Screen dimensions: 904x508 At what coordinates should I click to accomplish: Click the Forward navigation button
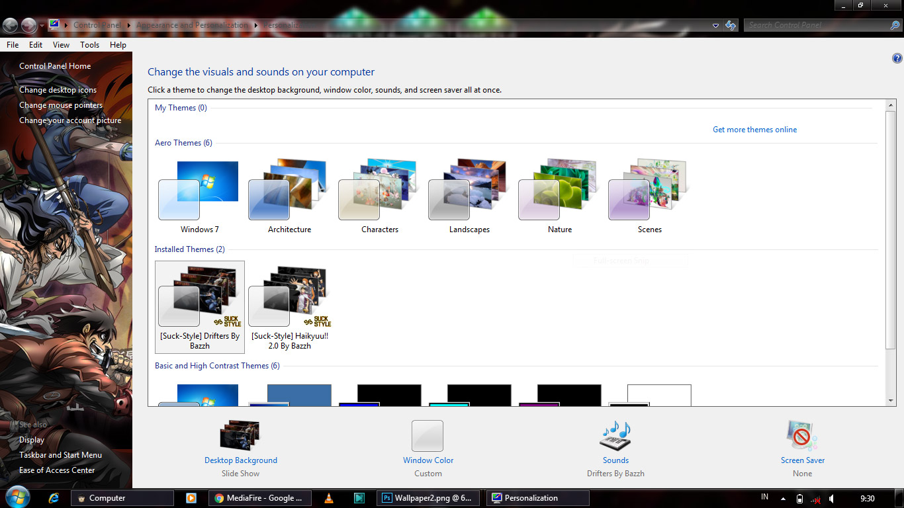(x=28, y=25)
